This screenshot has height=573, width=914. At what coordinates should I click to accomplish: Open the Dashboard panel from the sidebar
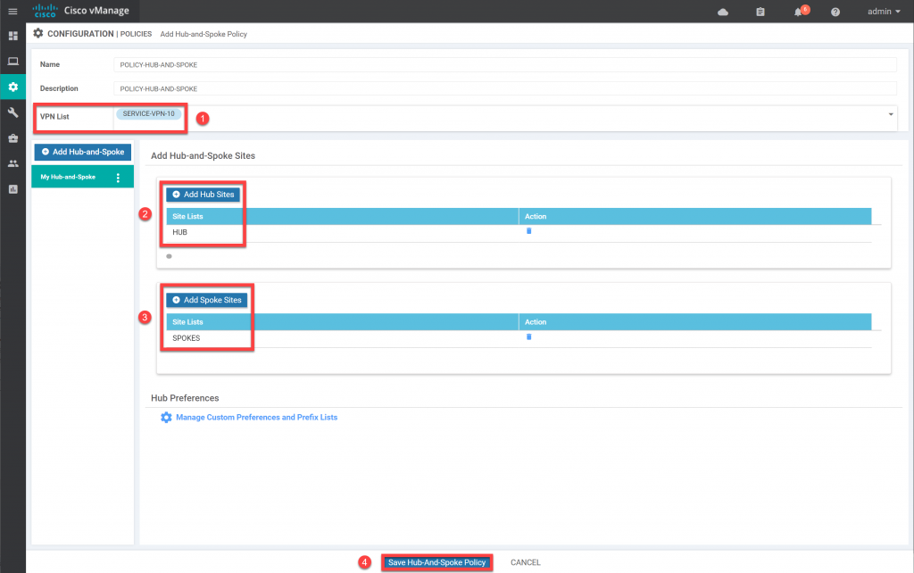(12, 35)
